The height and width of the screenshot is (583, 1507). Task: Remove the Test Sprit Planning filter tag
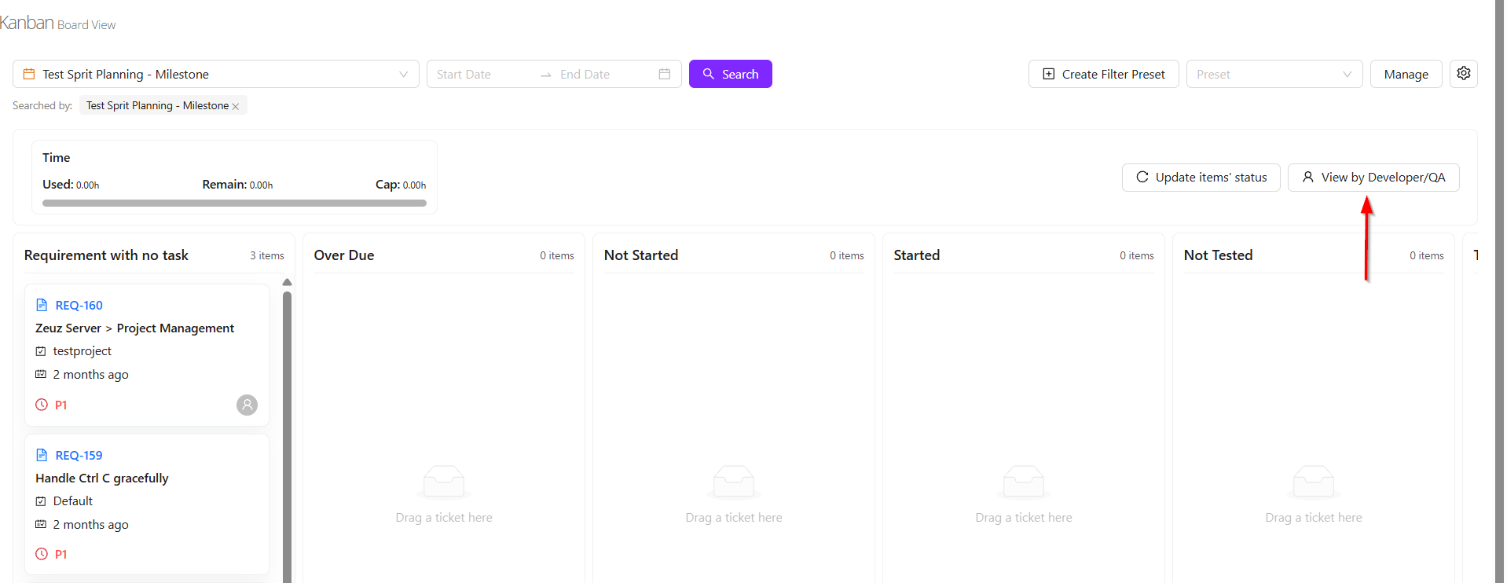click(x=236, y=106)
